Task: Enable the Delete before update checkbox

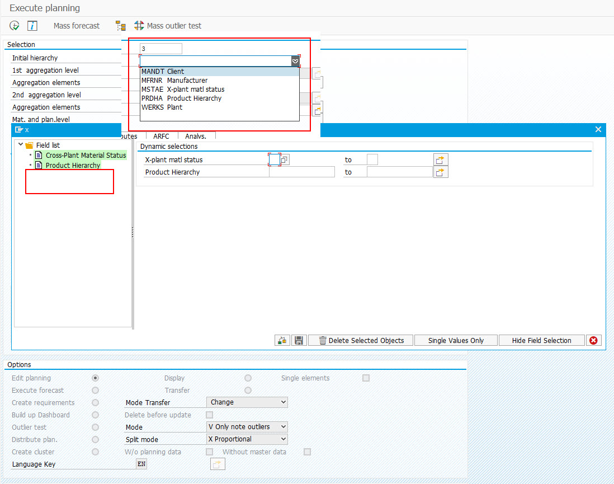Action: pos(210,415)
